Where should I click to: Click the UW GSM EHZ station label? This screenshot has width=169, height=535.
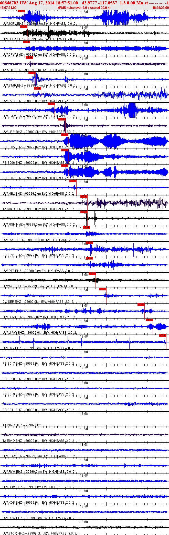[x=13, y=487]
